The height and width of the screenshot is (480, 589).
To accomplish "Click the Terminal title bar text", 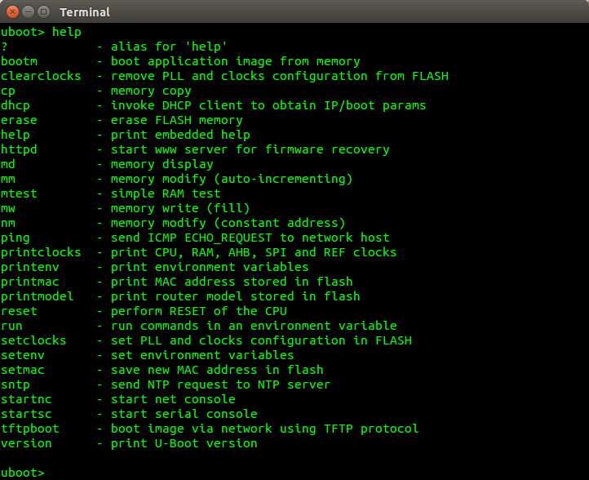I will (x=84, y=12).
